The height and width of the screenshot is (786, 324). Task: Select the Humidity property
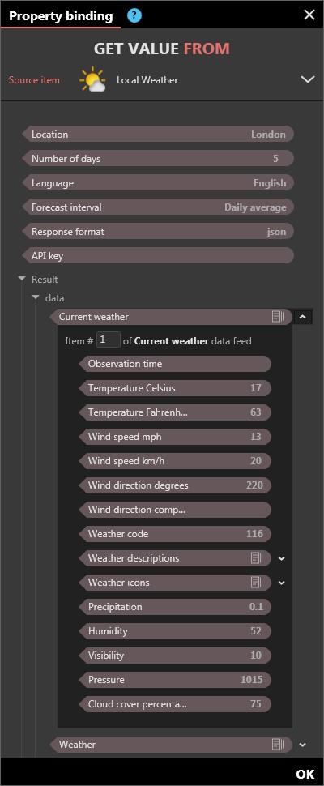pos(175,631)
